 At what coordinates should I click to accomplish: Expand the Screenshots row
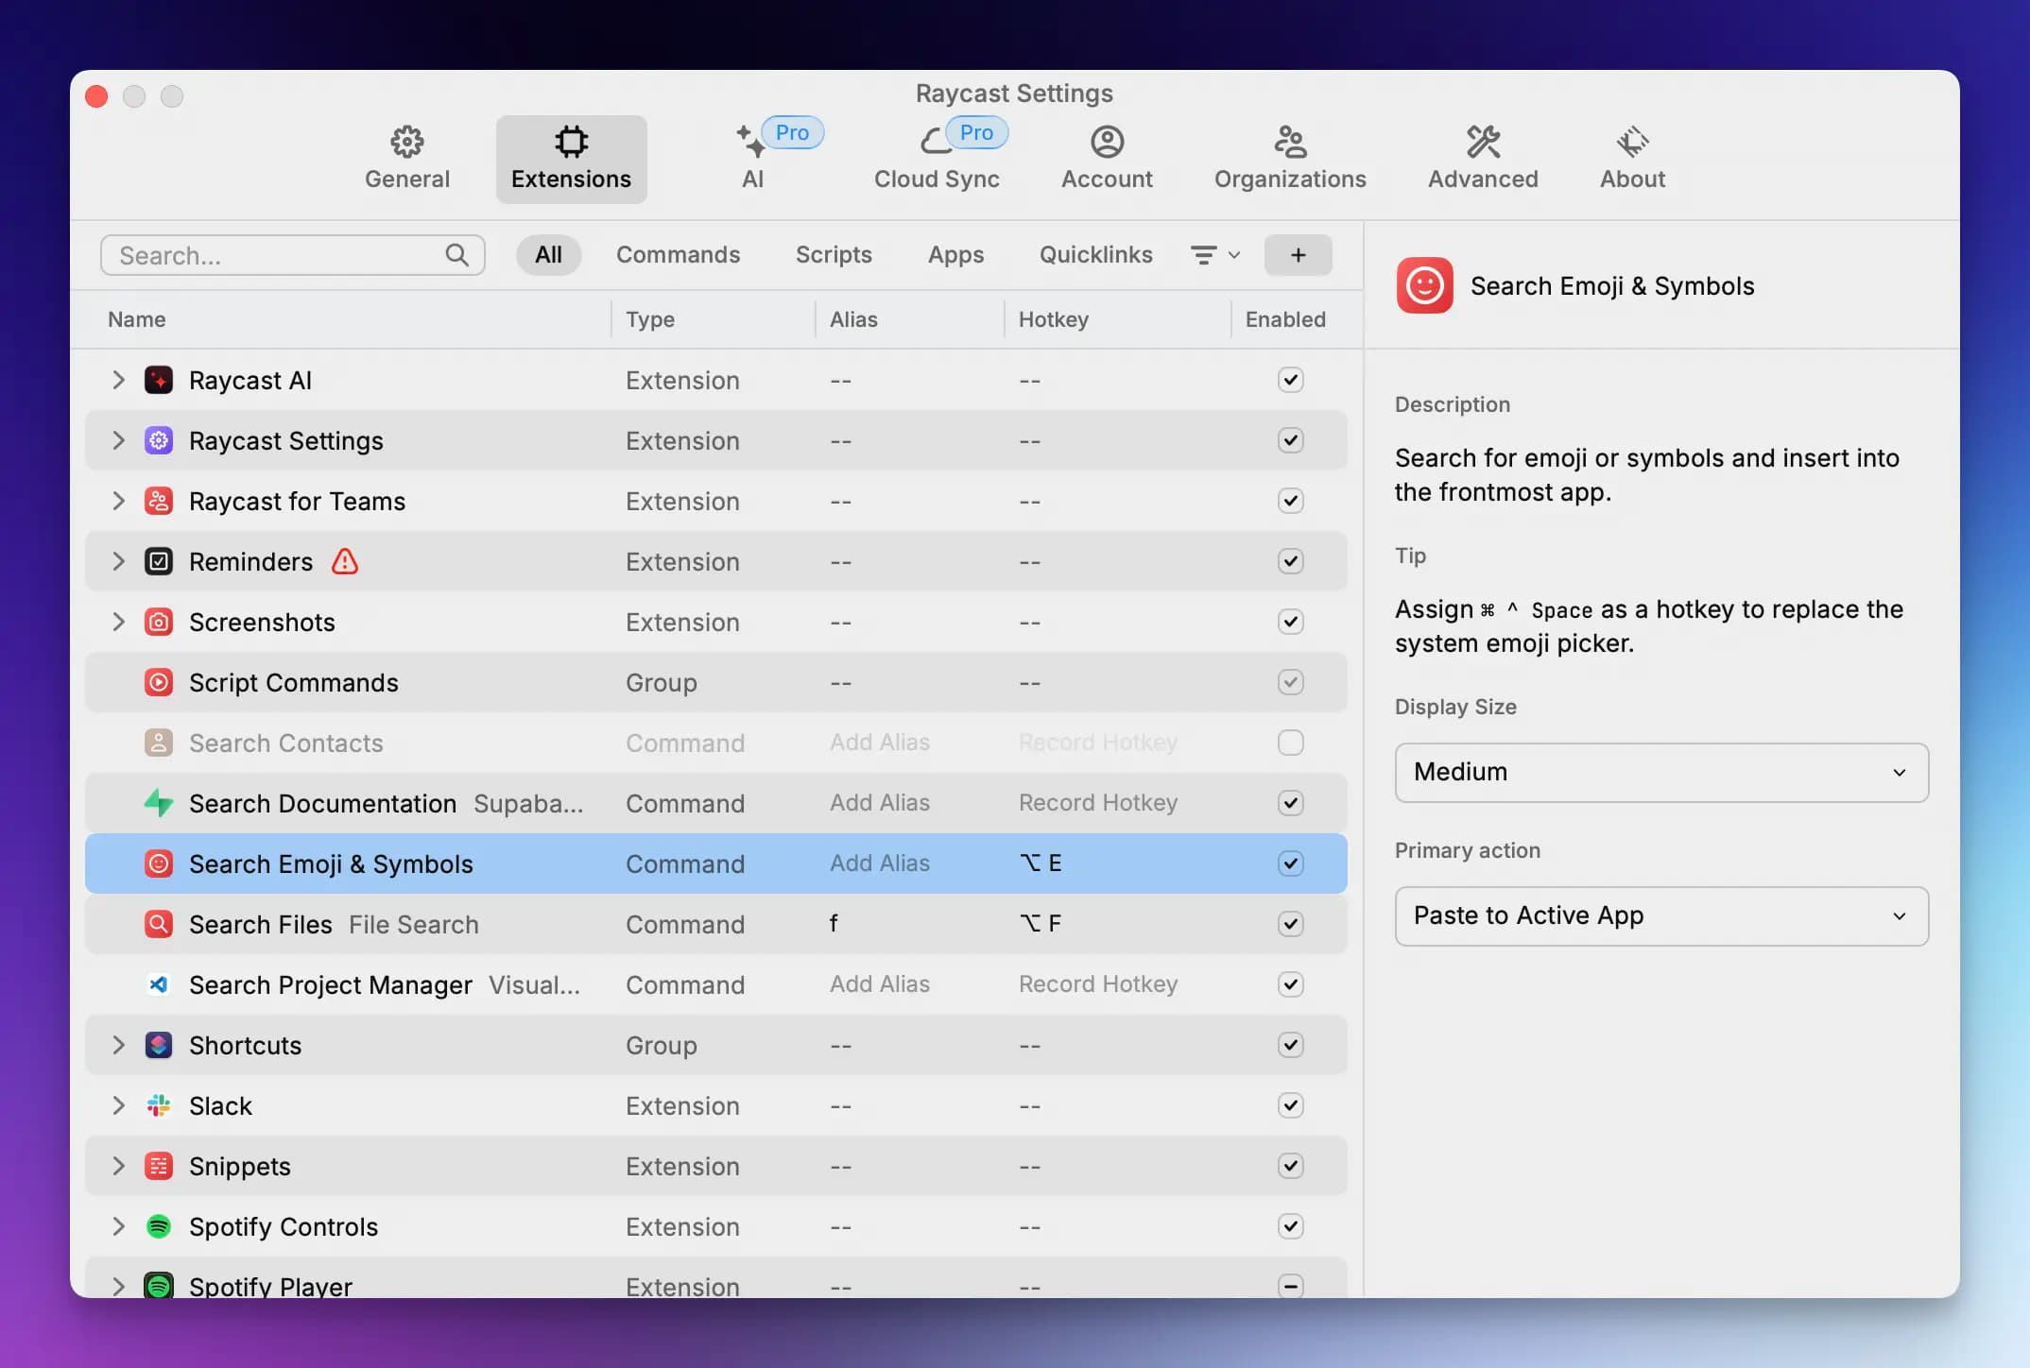click(118, 622)
